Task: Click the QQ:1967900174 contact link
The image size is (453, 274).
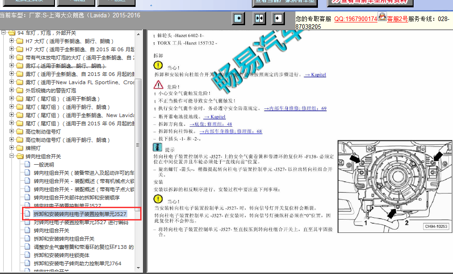Action: pos(355,19)
